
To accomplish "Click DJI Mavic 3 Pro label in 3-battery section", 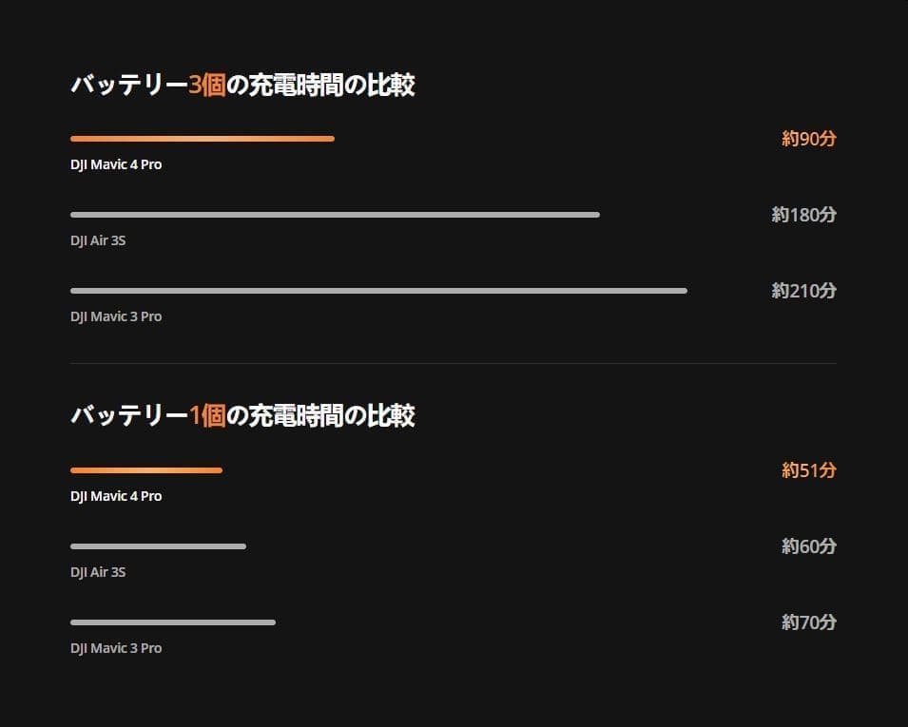I will click(116, 316).
